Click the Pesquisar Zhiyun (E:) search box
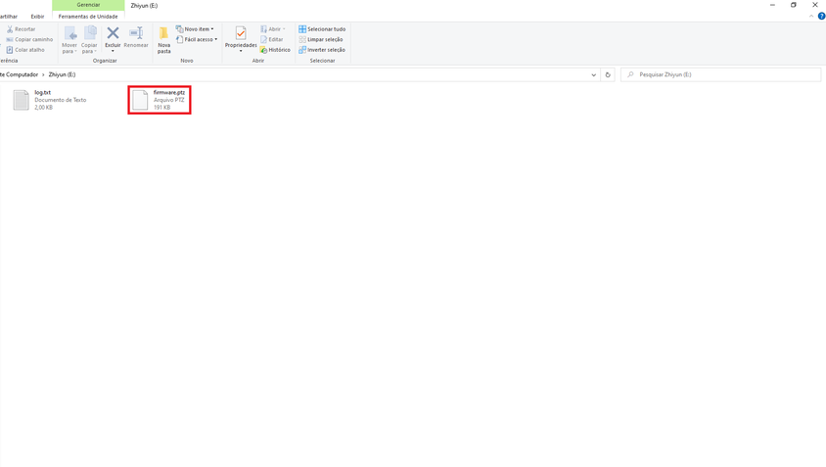This screenshot has height=467, width=826. click(x=720, y=74)
